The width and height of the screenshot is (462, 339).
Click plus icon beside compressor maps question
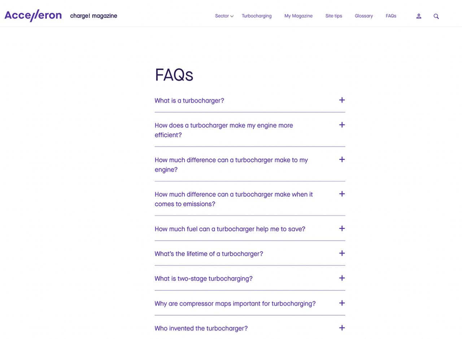[342, 303]
